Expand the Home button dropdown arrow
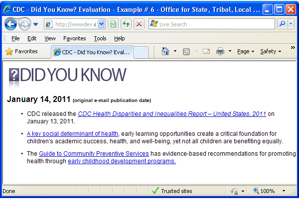The height and width of the screenshot is (199, 299). tap(175, 51)
